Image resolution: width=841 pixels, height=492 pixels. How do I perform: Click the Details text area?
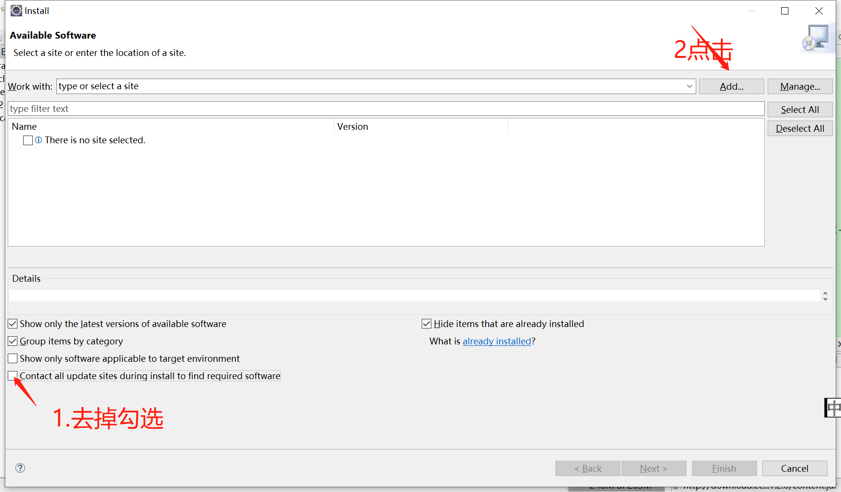(414, 296)
